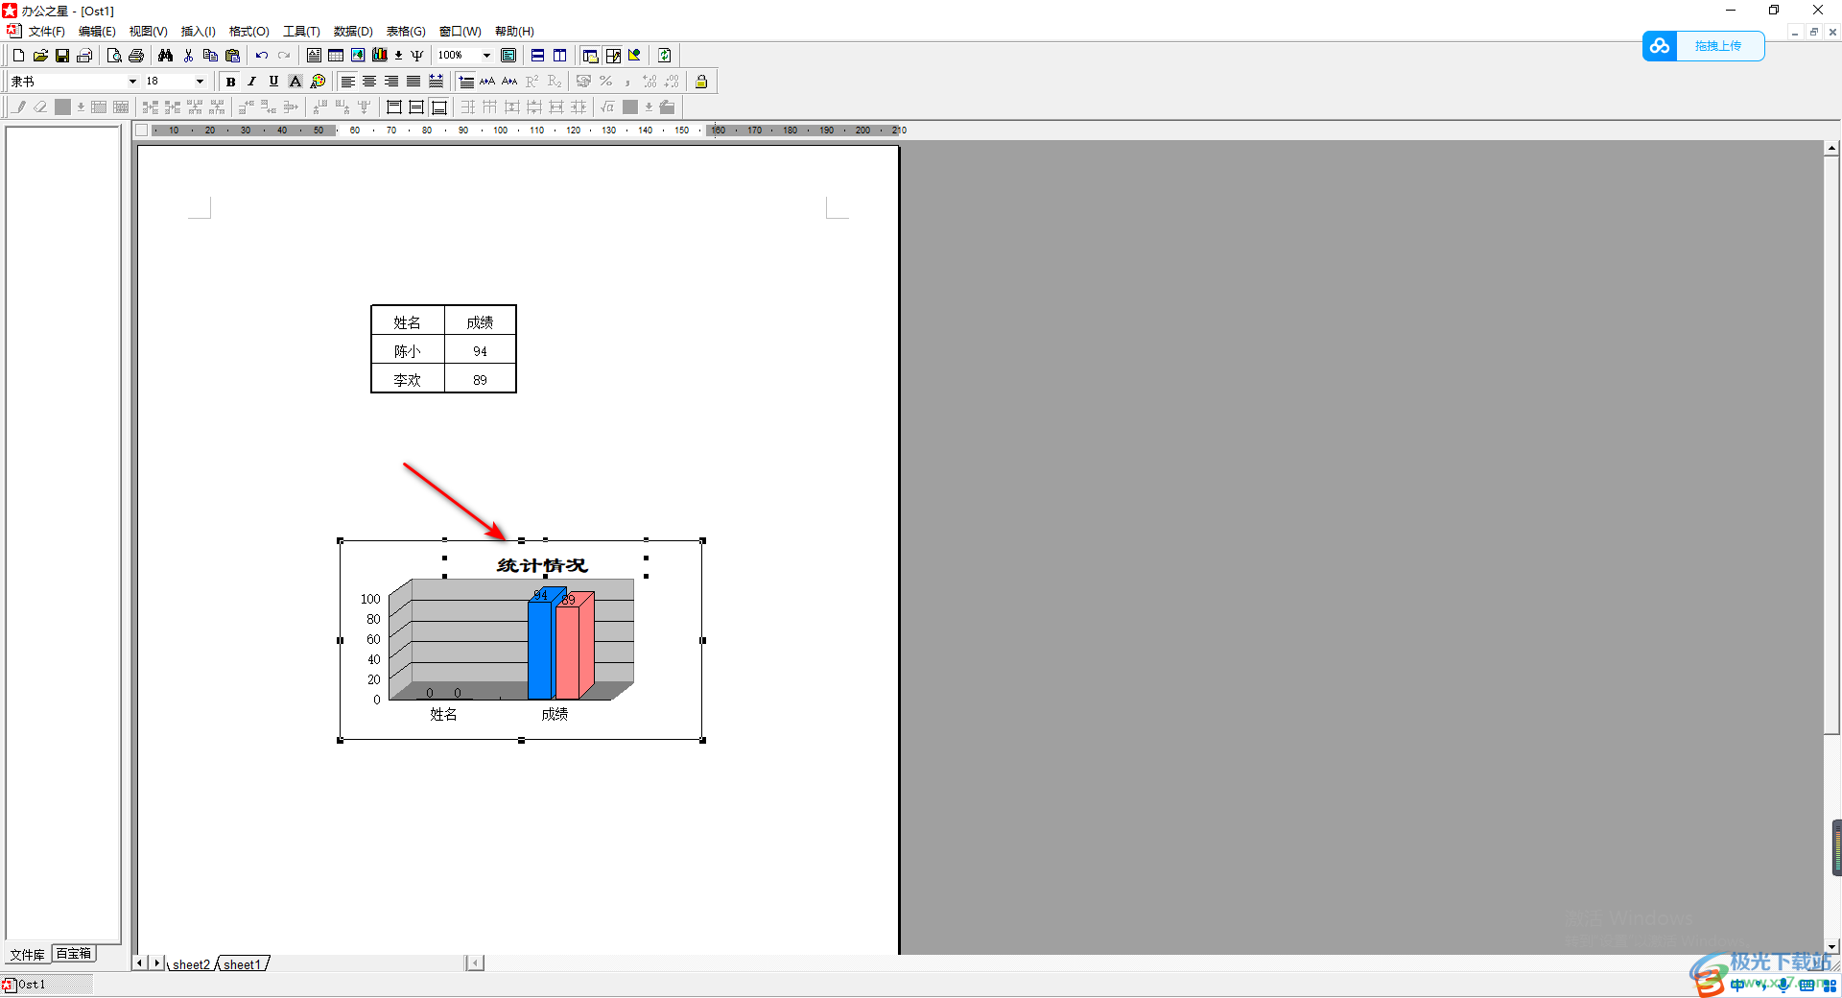Click the bottom border frame icon
The width and height of the screenshot is (1842, 998).
(439, 107)
